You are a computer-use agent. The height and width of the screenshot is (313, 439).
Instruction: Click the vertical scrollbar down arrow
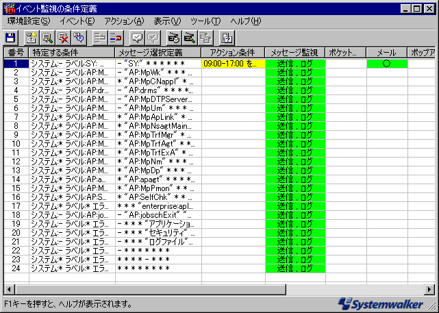point(433,279)
